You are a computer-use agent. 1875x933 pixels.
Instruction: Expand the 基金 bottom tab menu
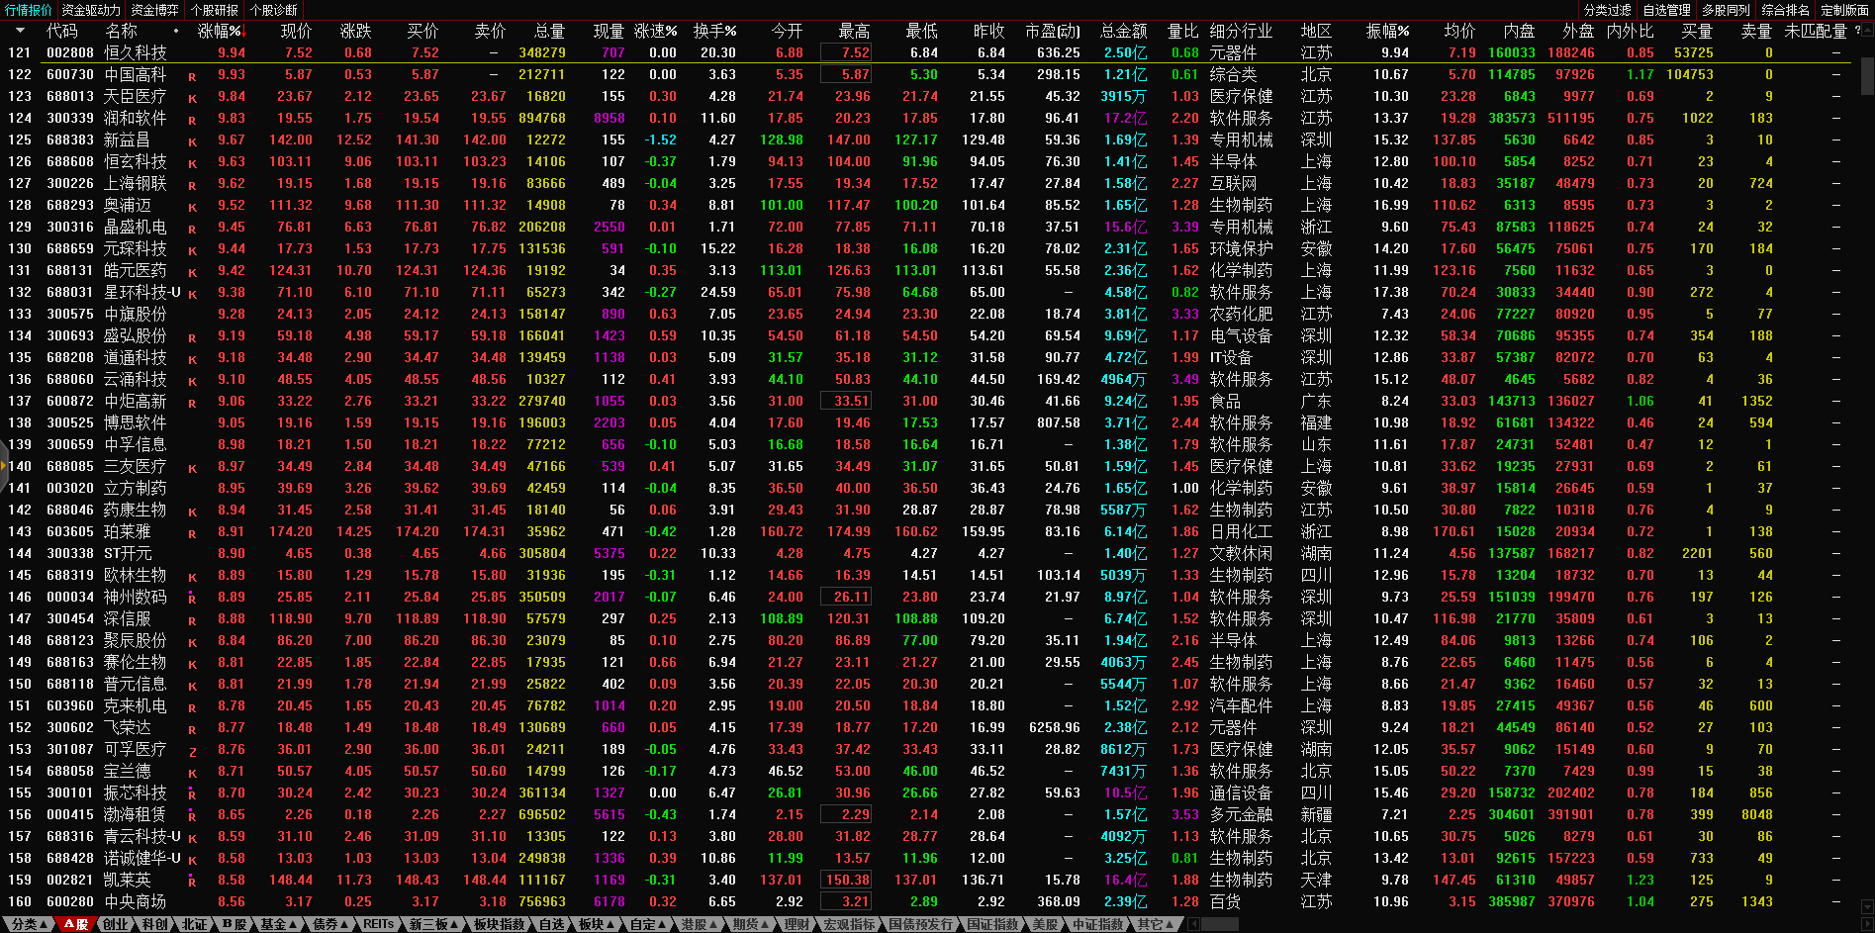[x=278, y=924]
